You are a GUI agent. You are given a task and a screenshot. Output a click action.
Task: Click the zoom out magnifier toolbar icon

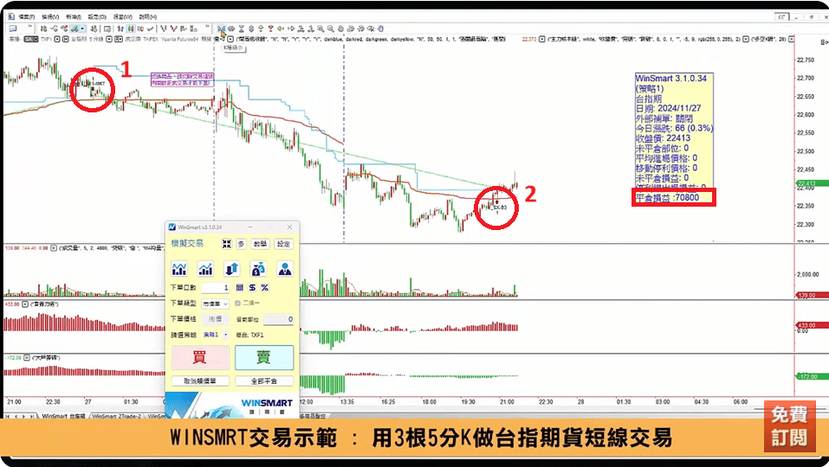[x=330, y=29]
